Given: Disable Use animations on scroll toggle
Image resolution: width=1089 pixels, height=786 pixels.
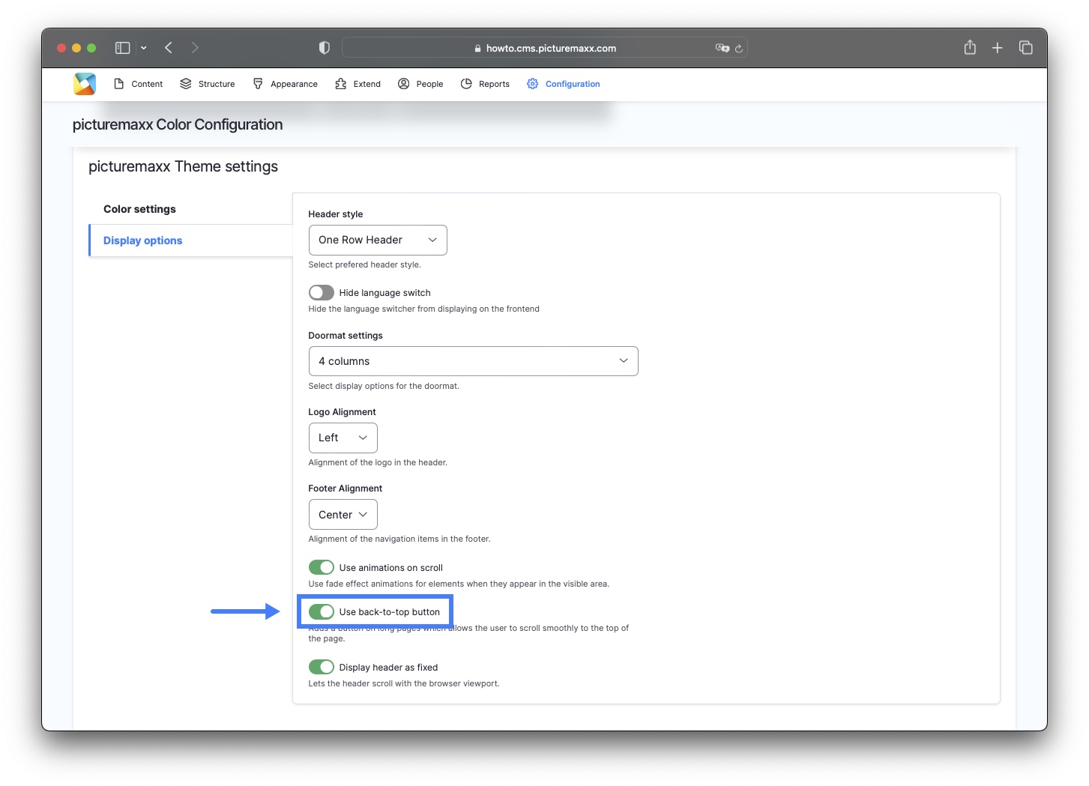Looking at the screenshot, I should pyautogui.click(x=322, y=567).
